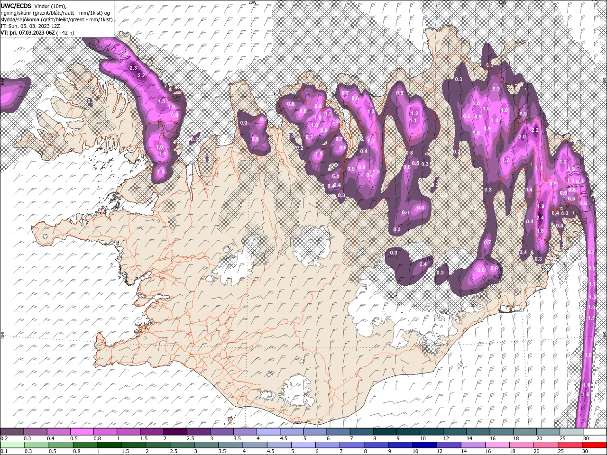Pick the light lavender lower swatch starting at 5
The height and width of the screenshot is (455, 607).
coord(303,445)
